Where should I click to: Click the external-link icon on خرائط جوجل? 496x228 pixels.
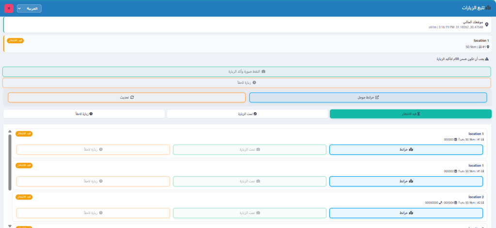377,97
